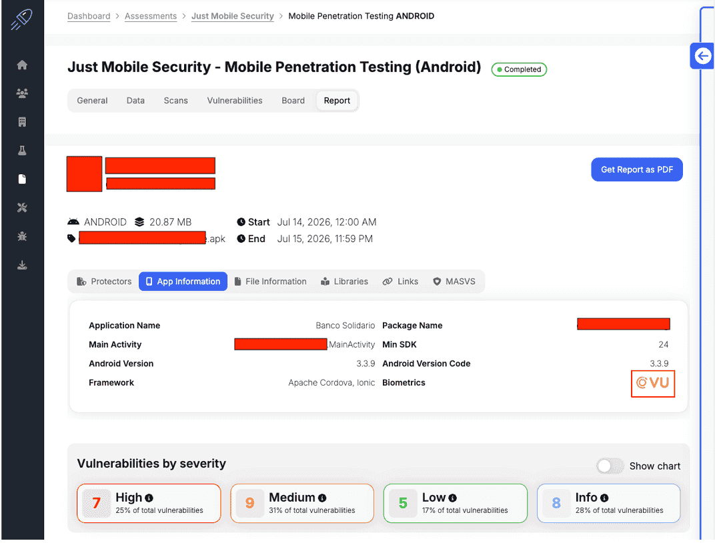Open the bug vulnerabilities sidebar icon
Screen dimensions: 715x543
(x=22, y=236)
